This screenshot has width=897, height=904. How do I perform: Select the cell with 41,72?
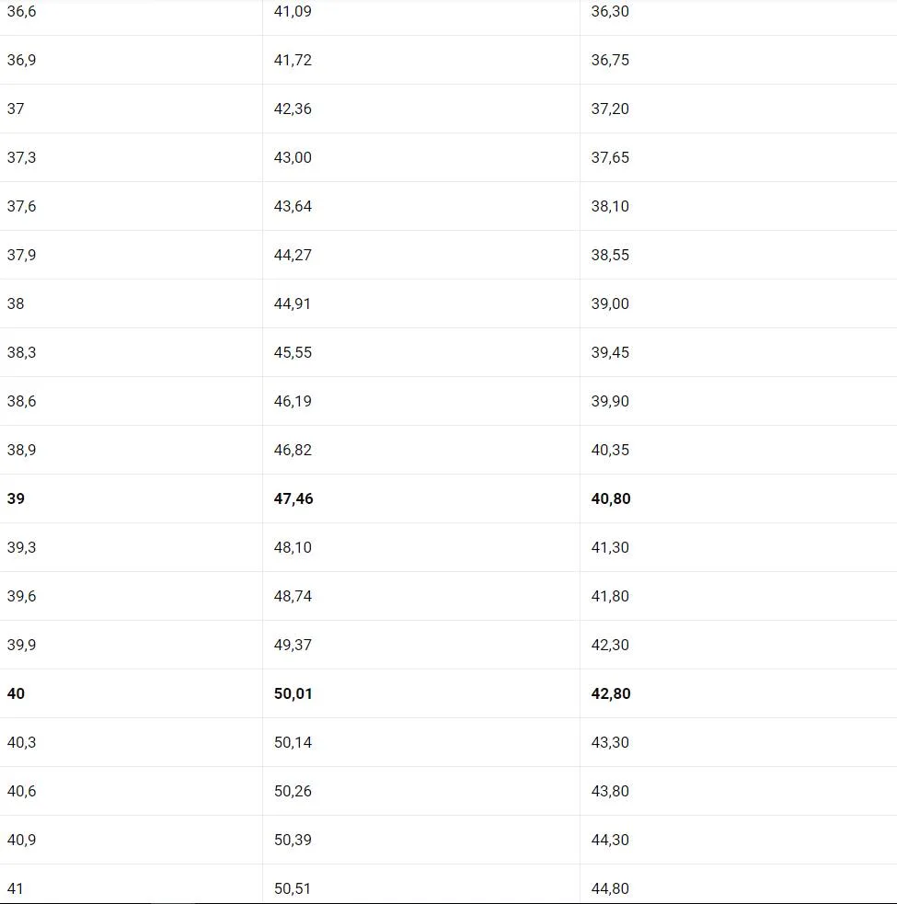coord(293,60)
